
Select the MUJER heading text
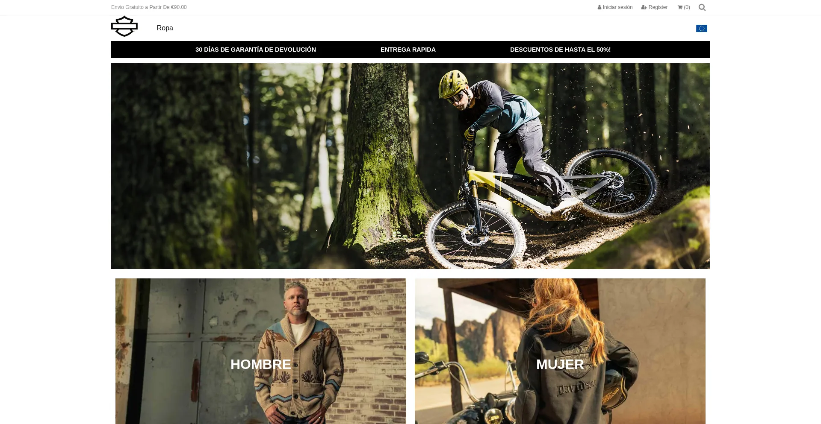(x=560, y=364)
